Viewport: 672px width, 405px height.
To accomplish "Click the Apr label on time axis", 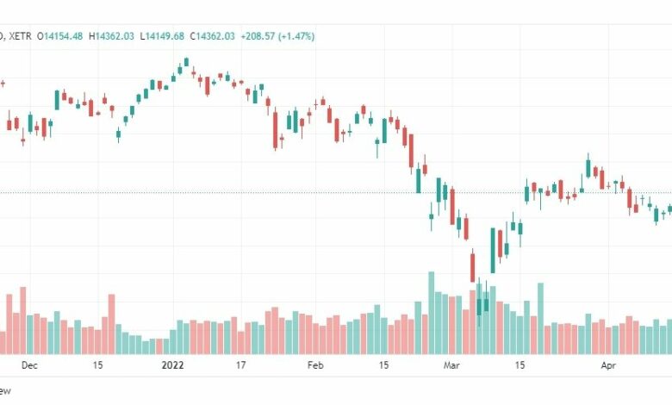I will [608, 365].
